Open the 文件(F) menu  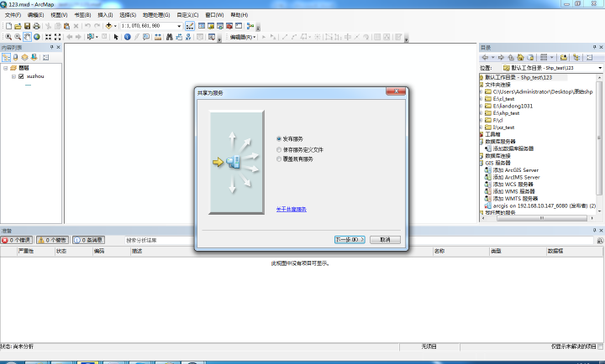click(x=13, y=14)
